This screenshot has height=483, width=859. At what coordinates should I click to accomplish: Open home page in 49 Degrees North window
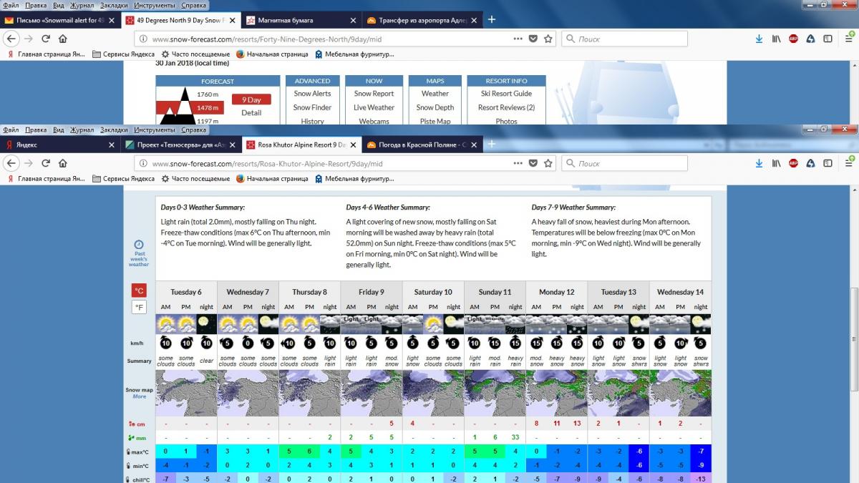(63, 39)
